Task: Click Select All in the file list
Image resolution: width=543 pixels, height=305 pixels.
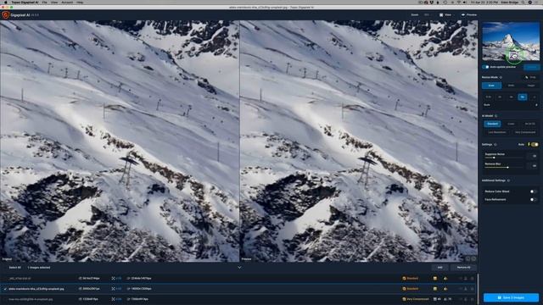Action: (x=14, y=268)
